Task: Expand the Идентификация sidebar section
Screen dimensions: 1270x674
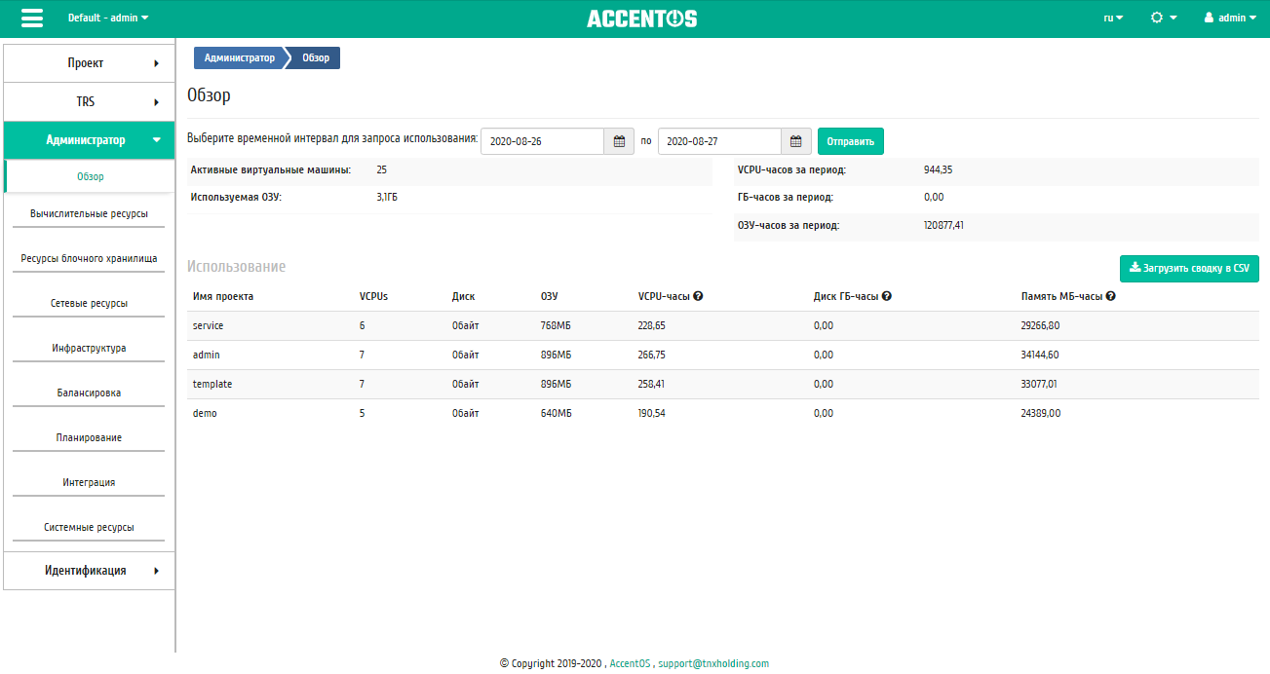Action: coord(89,571)
